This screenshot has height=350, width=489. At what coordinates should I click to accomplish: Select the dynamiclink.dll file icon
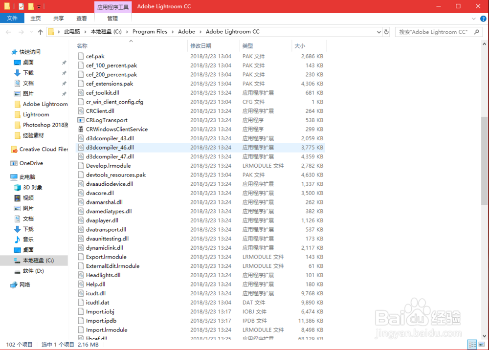pos(81,248)
